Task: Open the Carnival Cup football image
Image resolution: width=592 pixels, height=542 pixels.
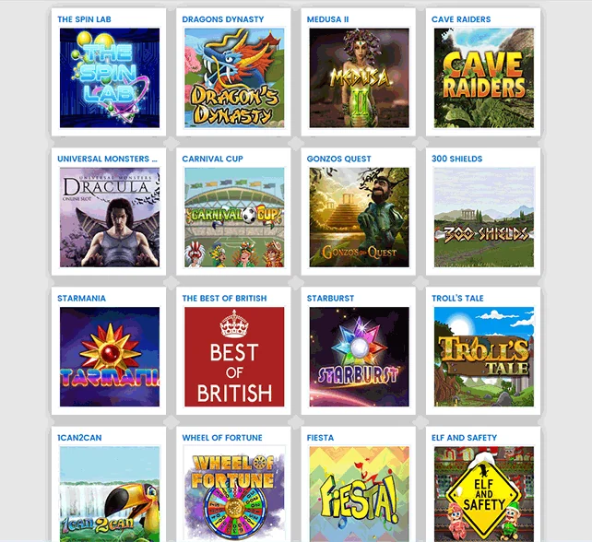Action: point(234,218)
